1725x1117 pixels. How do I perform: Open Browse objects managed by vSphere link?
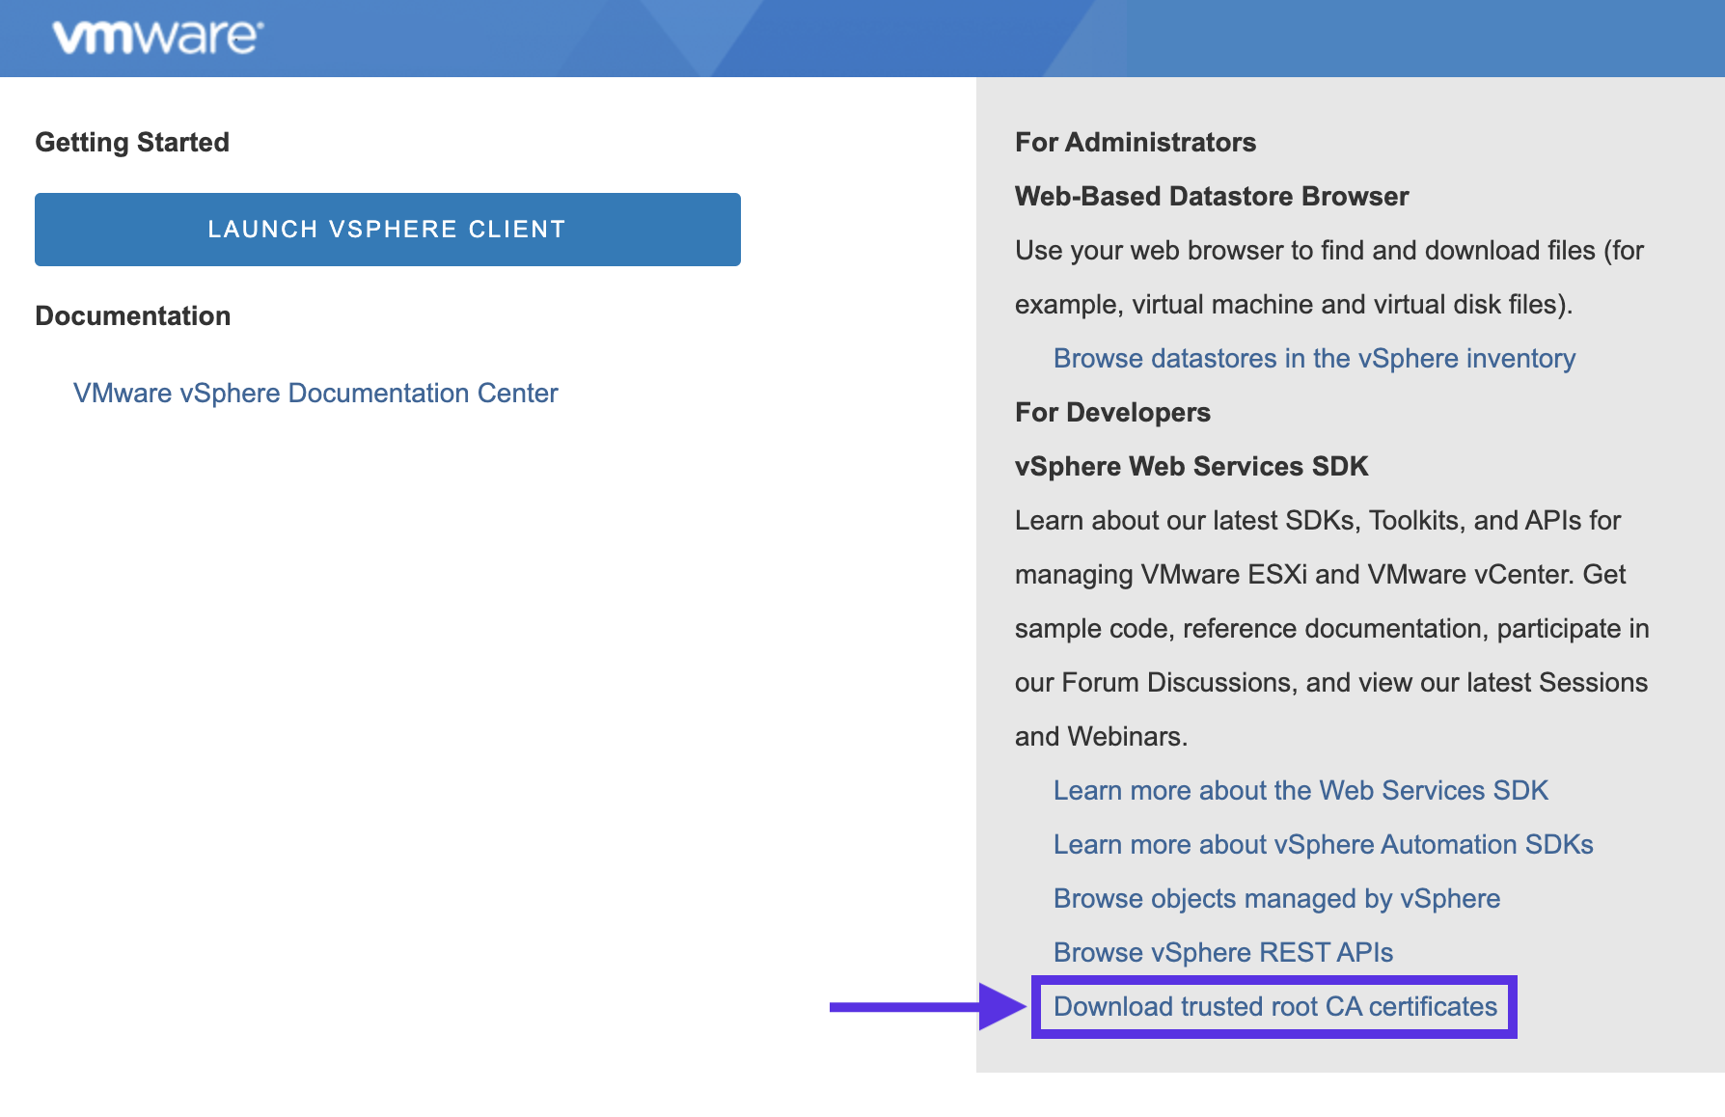pos(1276,899)
